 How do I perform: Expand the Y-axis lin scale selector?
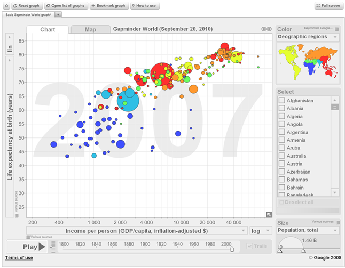click(10, 44)
